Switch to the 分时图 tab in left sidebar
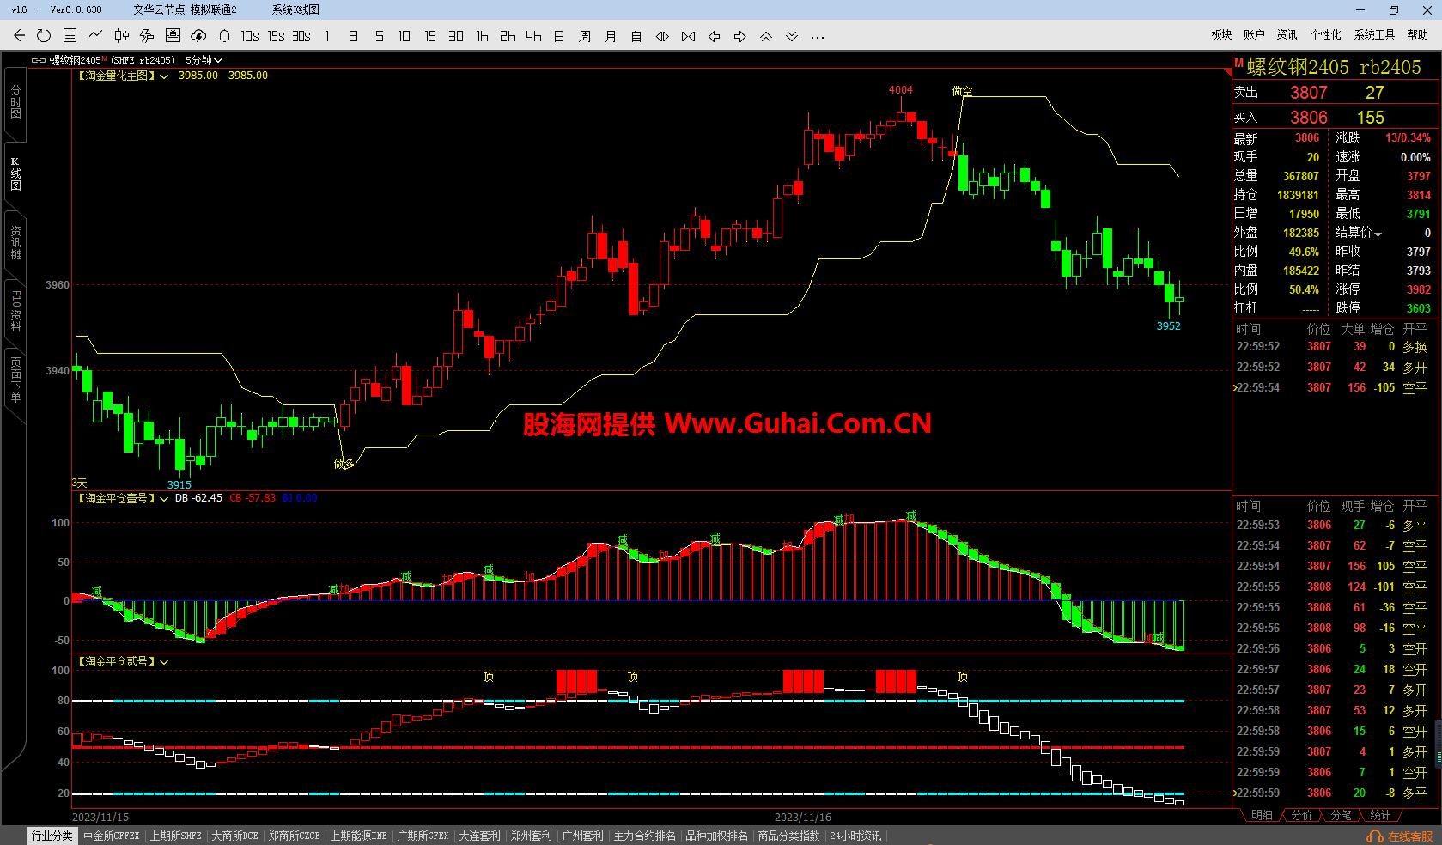 [14, 101]
